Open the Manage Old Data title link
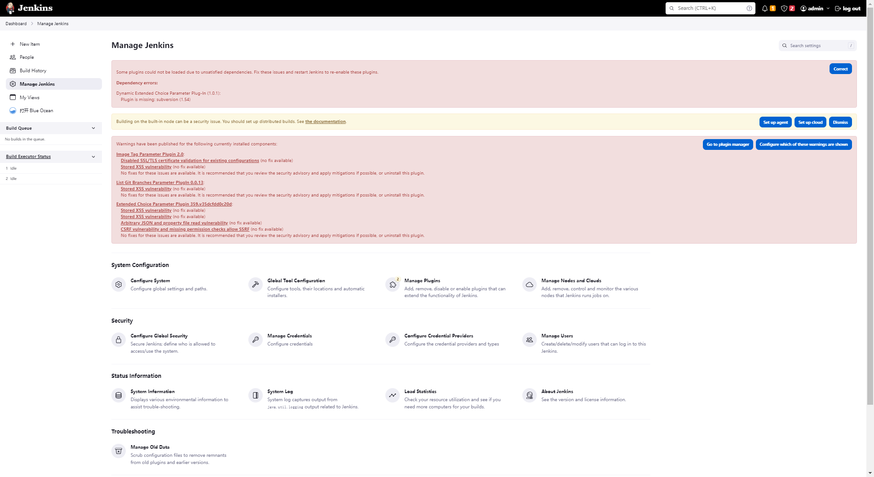The image size is (874, 477). pyautogui.click(x=150, y=447)
